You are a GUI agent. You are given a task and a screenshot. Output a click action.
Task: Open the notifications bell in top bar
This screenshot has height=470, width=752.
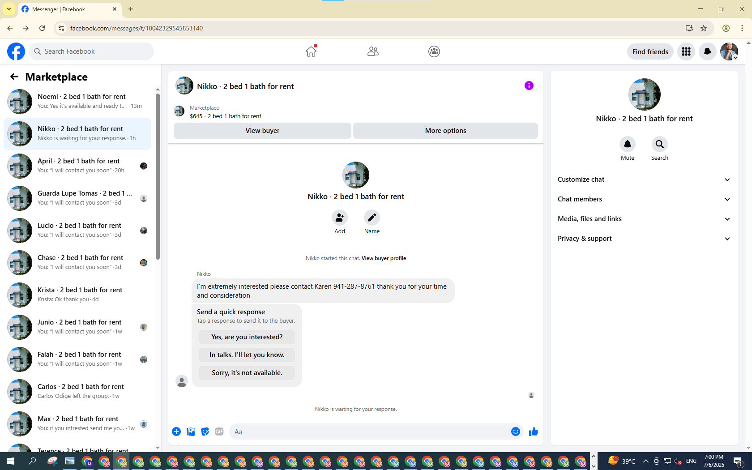coord(708,51)
